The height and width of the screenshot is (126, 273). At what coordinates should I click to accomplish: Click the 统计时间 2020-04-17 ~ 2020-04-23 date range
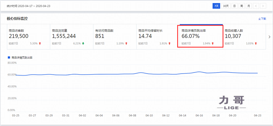[x=29, y=6]
